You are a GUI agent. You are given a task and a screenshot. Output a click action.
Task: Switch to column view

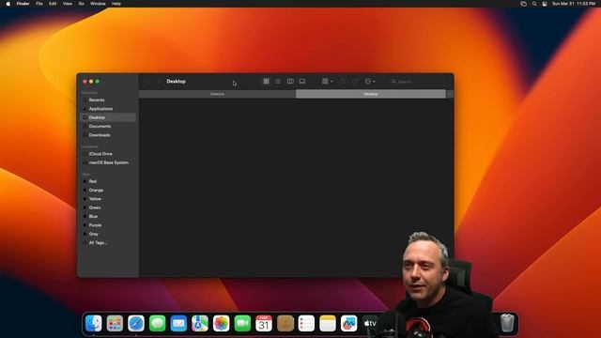click(290, 82)
